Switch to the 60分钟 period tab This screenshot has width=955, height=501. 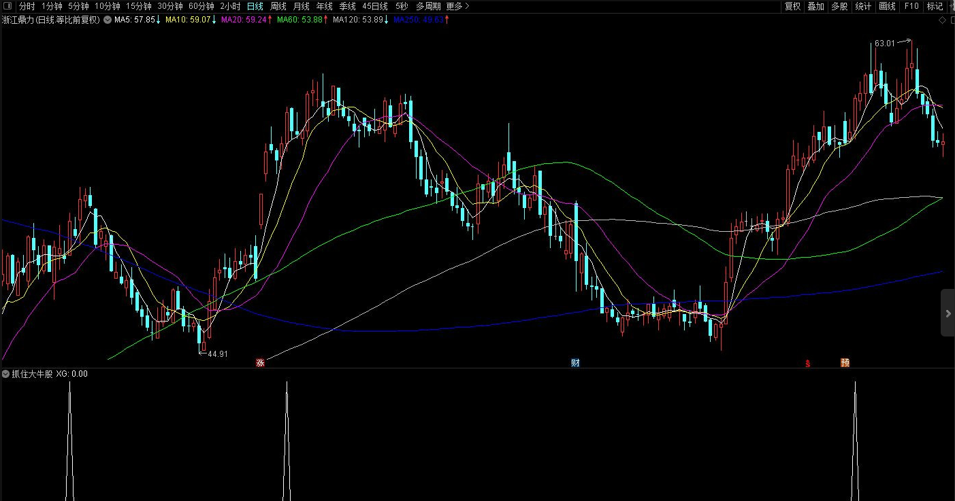pos(201,6)
